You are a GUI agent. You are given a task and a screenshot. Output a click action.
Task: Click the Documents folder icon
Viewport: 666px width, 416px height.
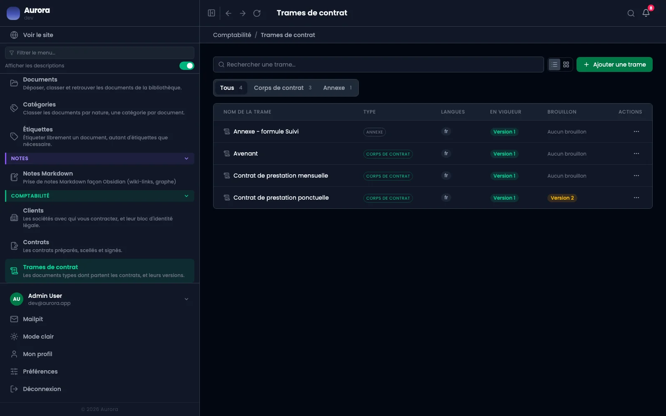pos(14,83)
